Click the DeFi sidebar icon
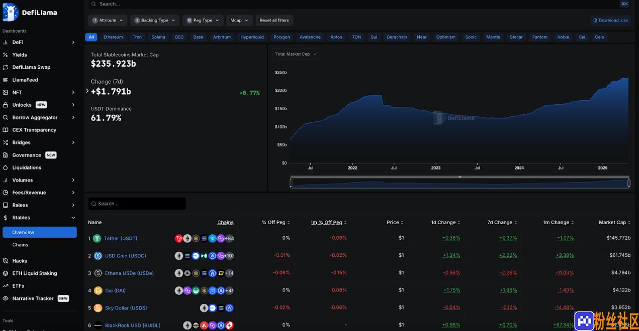The height and width of the screenshot is (331, 639). [6, 42]
